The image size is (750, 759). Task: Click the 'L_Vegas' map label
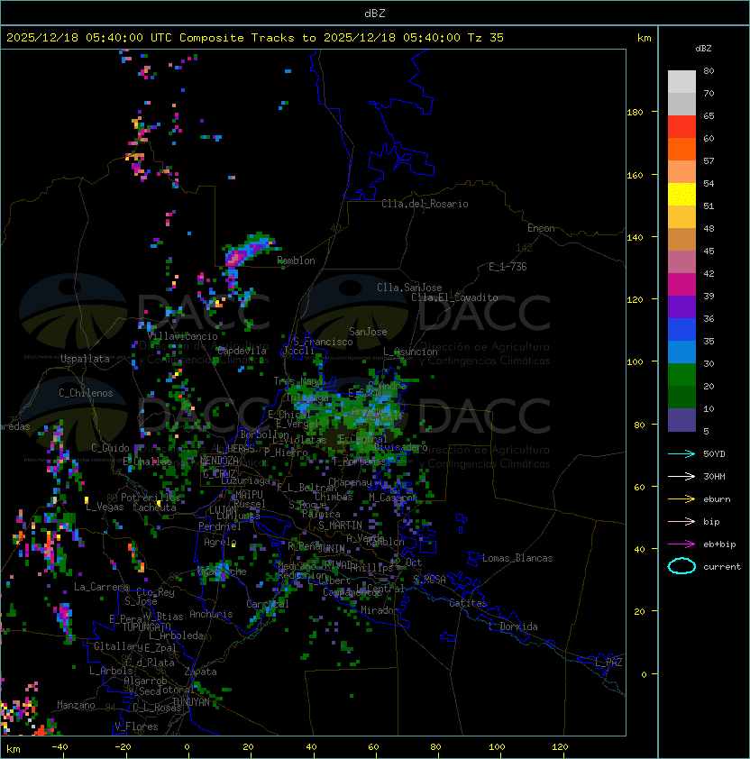point(105,508)
